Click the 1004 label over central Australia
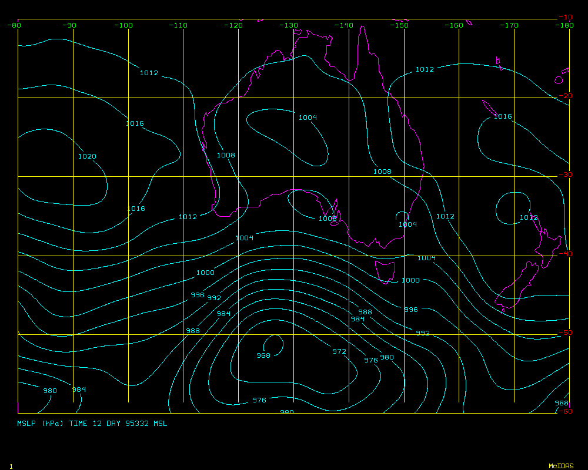This screenshot has height=470, width=588. point(308,117)
